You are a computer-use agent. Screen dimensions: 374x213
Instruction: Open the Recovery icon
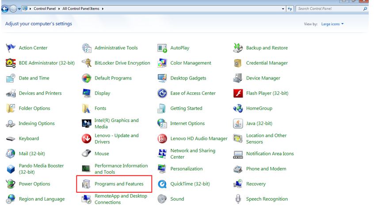[x=238, y=184]
